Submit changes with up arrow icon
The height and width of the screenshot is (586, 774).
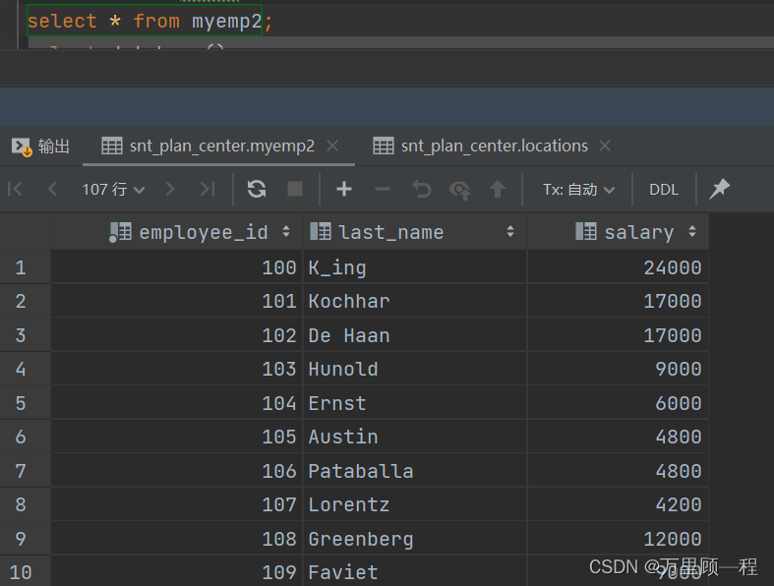498,189
